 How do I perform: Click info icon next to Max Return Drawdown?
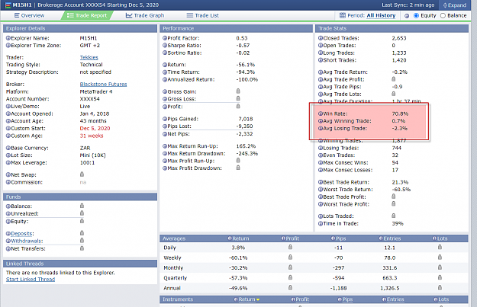[165, 154]
